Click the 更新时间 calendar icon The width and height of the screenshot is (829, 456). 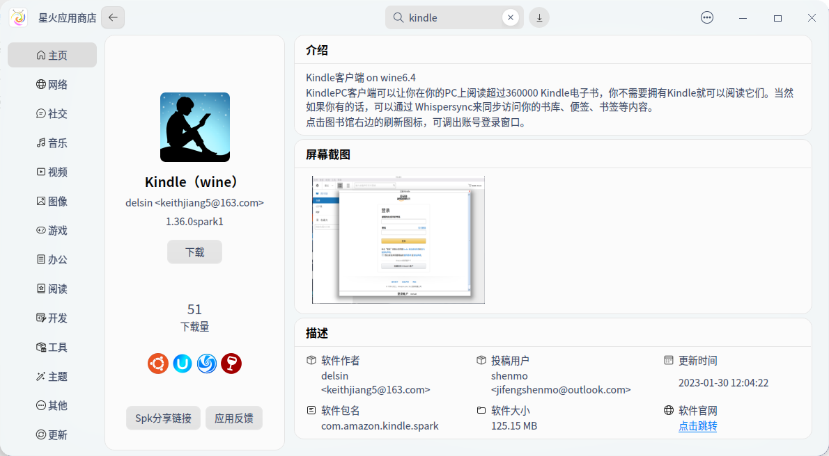click(669, 360)
